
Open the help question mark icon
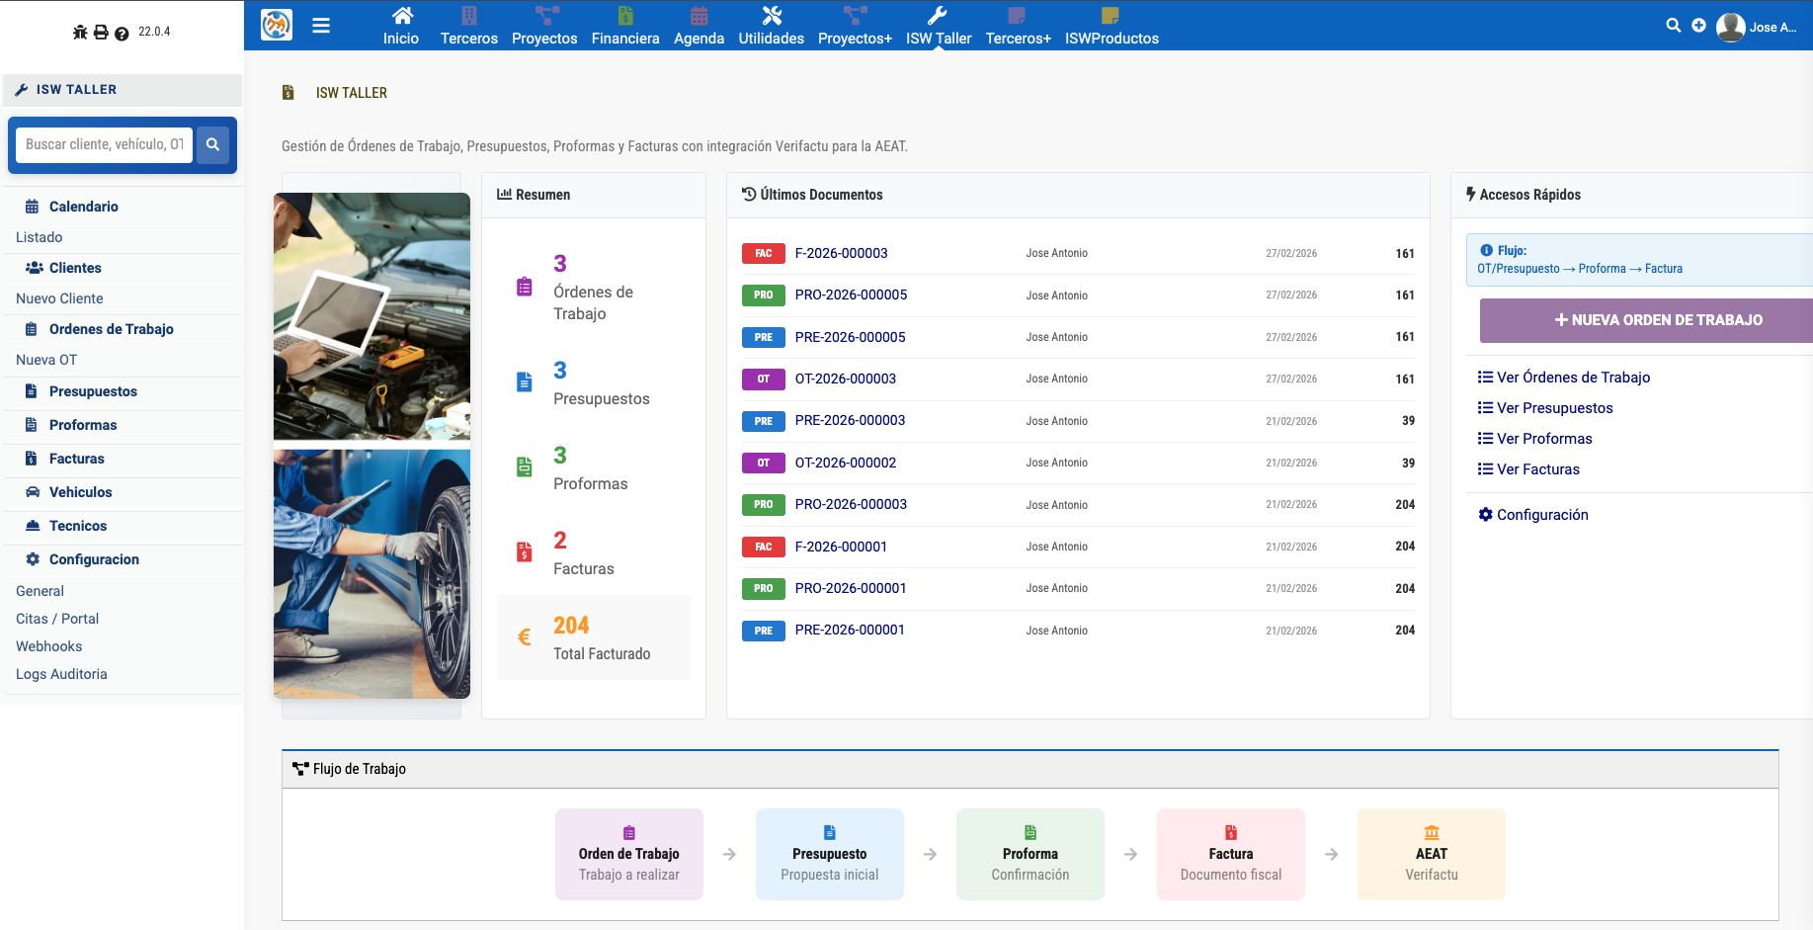pos(122,34)
